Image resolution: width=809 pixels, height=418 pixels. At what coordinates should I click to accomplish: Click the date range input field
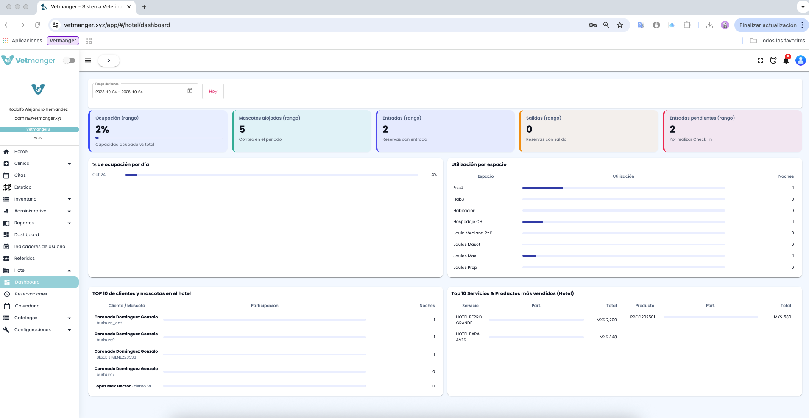(x=139, y=92)
